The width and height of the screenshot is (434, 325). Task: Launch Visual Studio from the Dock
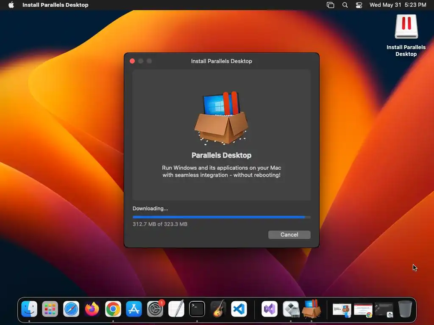click(270, 309)
